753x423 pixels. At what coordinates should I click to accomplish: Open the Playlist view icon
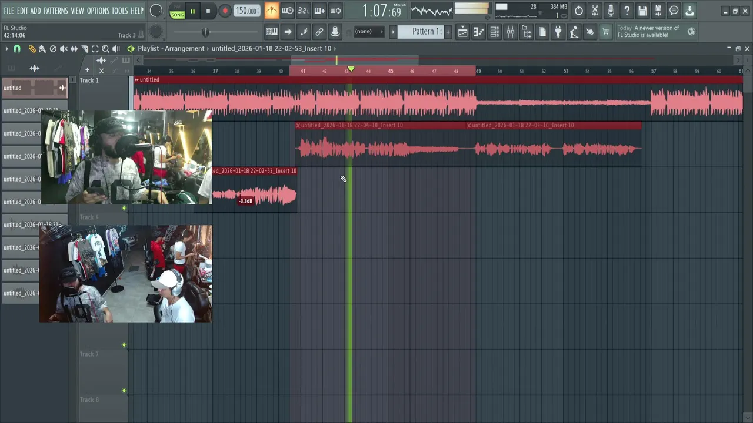(463, 32)
